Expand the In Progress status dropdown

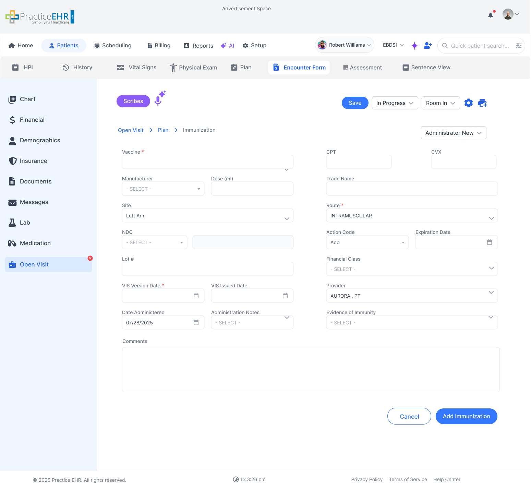click(395, 103)
